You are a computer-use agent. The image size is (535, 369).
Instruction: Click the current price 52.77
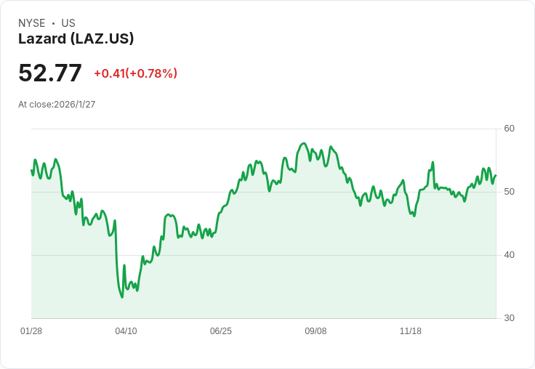[49, 73]
